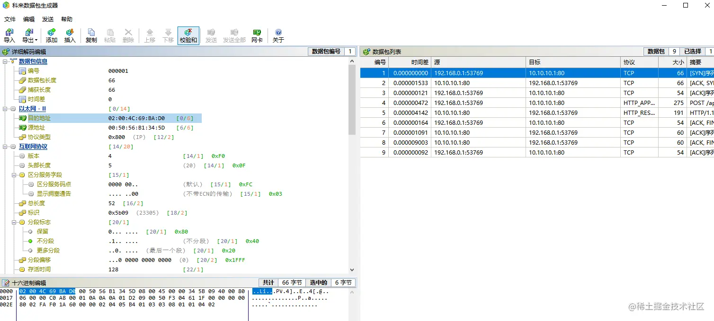Sort by the 摘要 column header
Image resolution: width=714 pixels, height=321 pixels.
700,62
